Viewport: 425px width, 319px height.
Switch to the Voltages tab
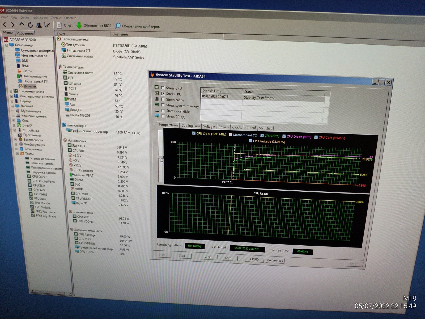pos(209,127)
